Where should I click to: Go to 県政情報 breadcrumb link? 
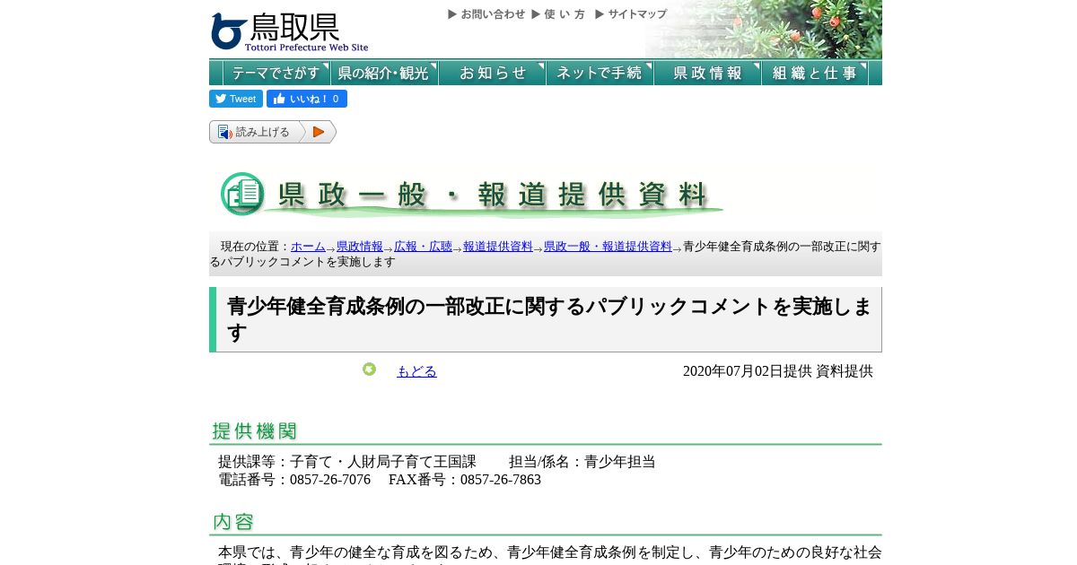pos(360,247)
